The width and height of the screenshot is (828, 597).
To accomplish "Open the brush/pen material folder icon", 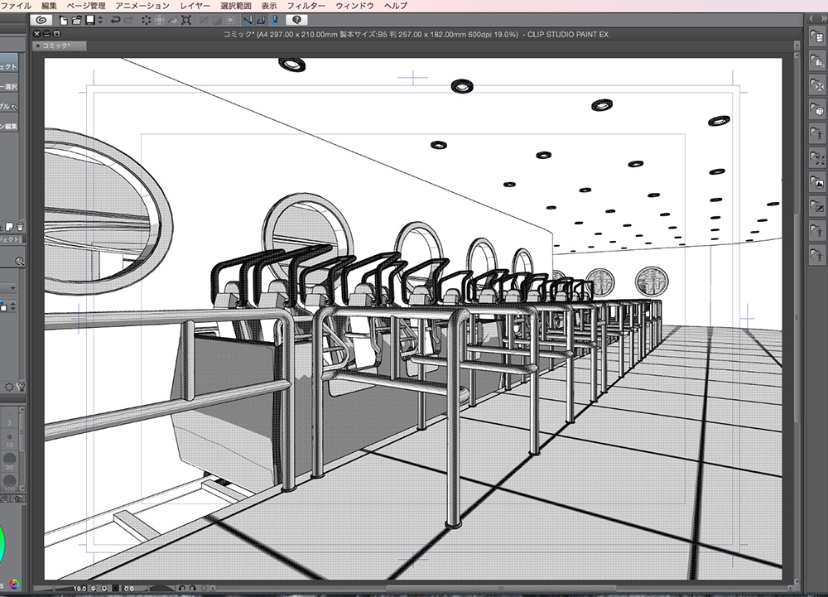I will coord(817,207).
